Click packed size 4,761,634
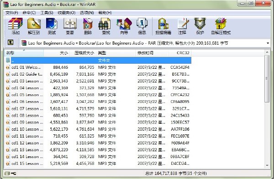Image resolution: width=274 pixels, height=179 pixels. coord(85,129)
